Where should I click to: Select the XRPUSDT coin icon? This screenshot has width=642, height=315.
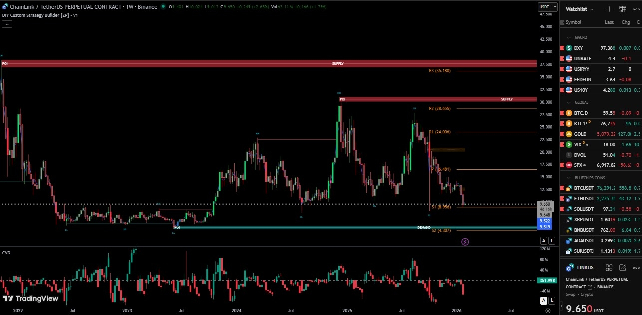coord(569,220)
